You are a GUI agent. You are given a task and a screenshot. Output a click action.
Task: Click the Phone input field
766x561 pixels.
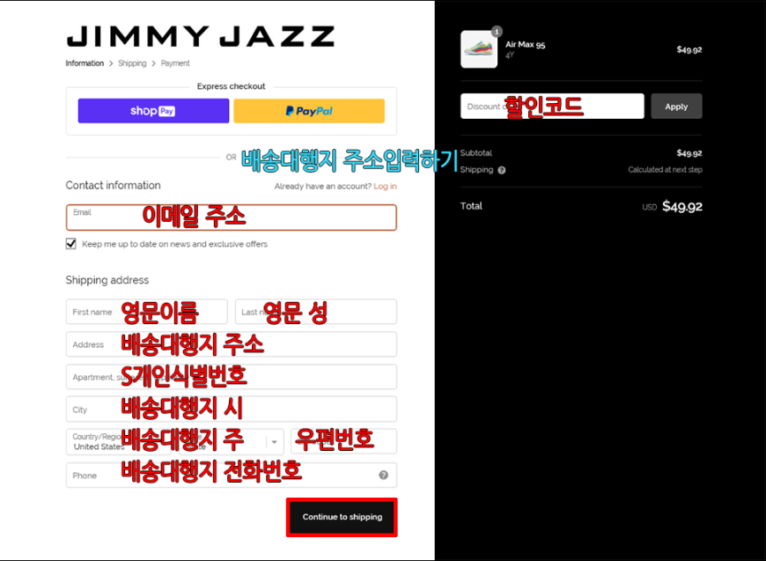point(231,475)
